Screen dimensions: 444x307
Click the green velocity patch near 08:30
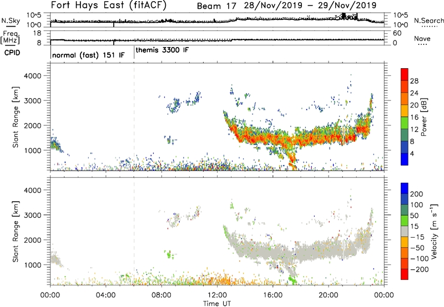[x=170, y=254]
